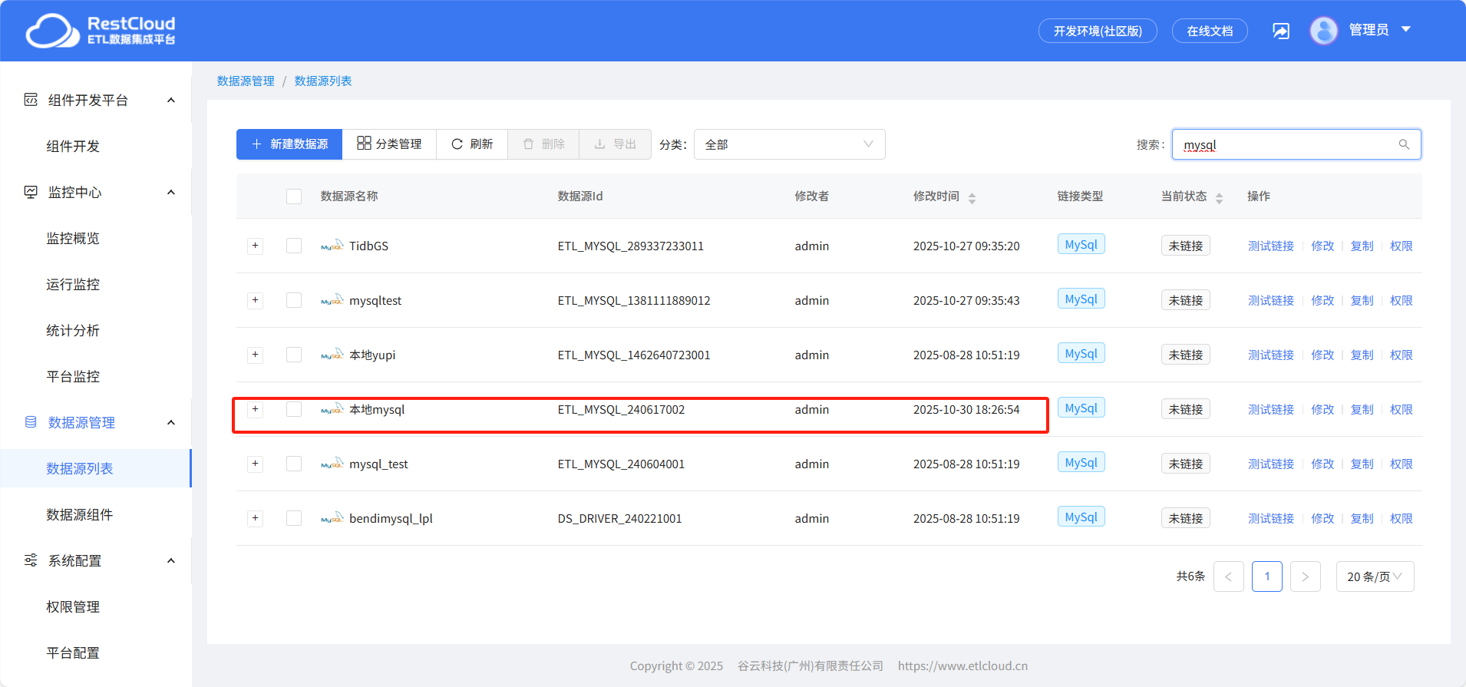Screen dimensions: 1466x687
Task: Open the category filter dropdown
Action: 789,144
